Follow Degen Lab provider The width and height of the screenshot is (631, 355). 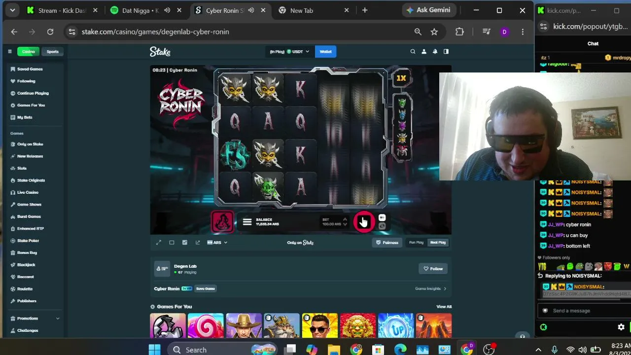tap(433, 269)
